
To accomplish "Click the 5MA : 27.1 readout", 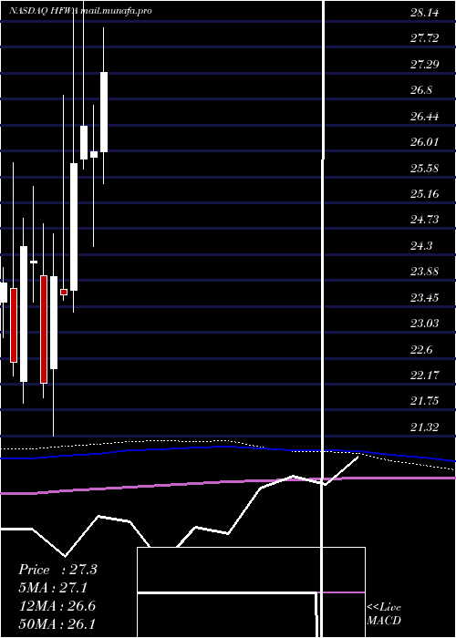I will coord(53,588).
